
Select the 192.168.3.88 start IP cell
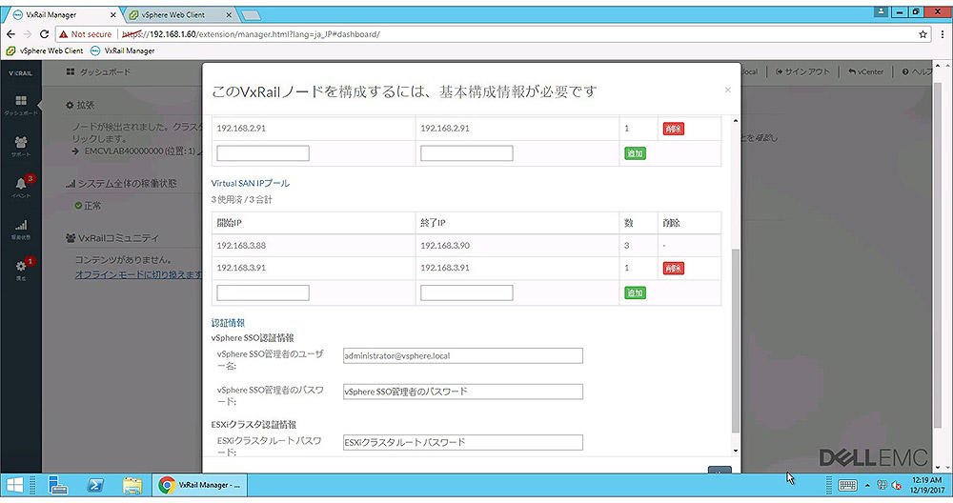[x=313, y=246]
